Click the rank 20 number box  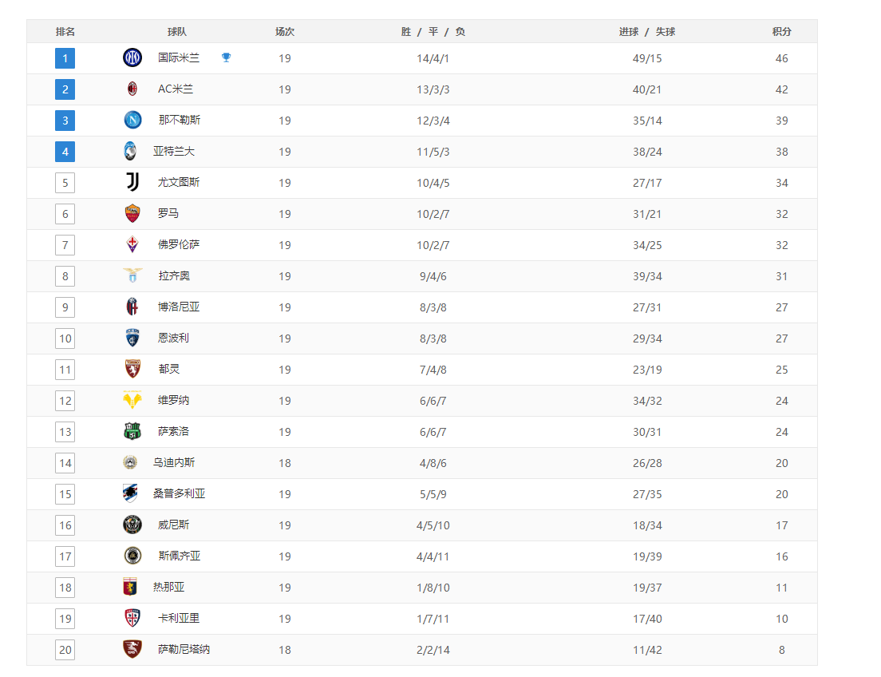pyautogui.click(x=65, y=650)
